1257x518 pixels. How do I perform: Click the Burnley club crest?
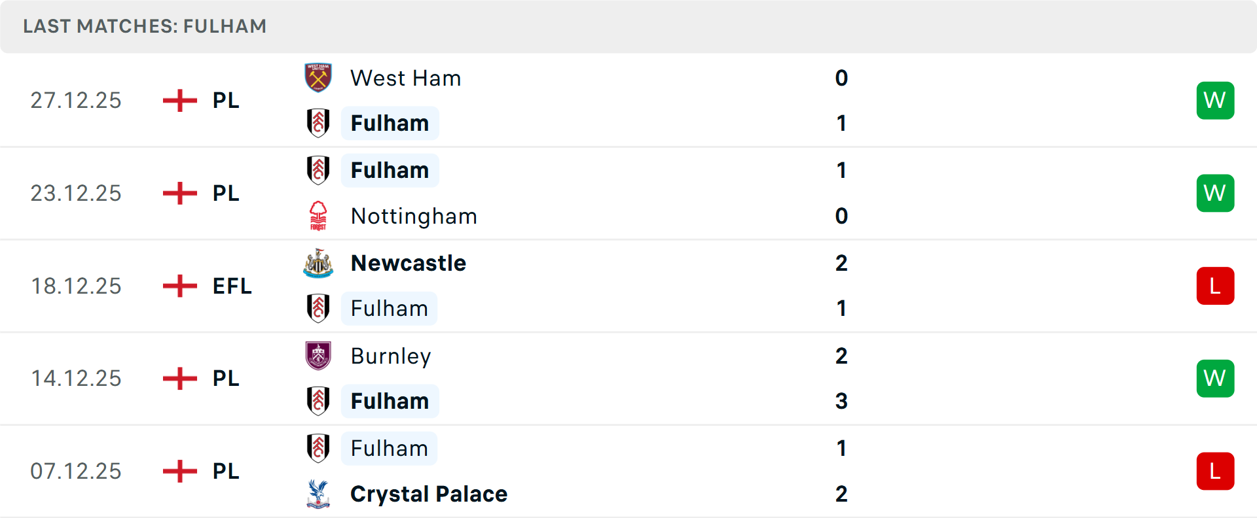pos(318,356)
